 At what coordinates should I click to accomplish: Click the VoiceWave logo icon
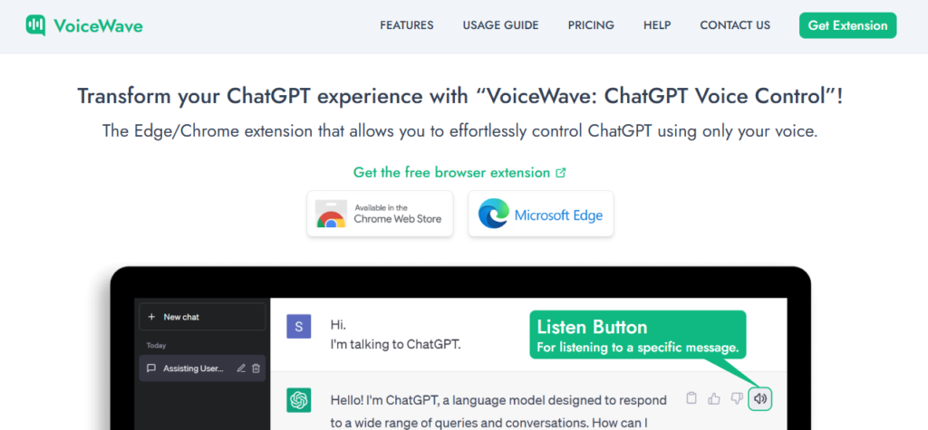pyautogui.click(x=36, y=25)
